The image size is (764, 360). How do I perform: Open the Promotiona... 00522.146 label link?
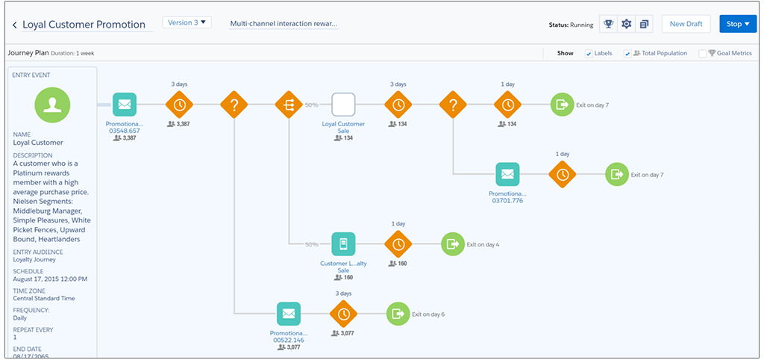(289, 337)
